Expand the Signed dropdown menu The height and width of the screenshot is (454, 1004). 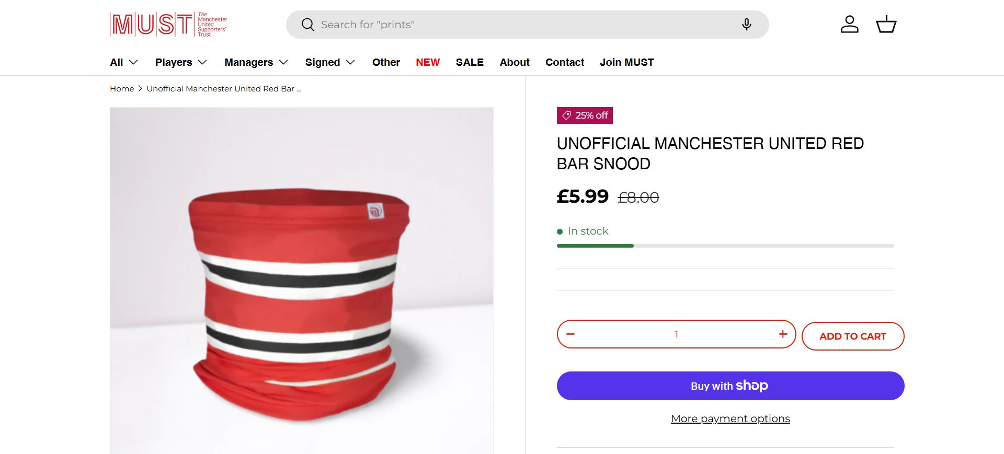click(330, 62)
